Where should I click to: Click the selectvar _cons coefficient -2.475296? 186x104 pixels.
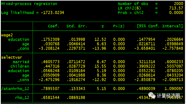49,80
